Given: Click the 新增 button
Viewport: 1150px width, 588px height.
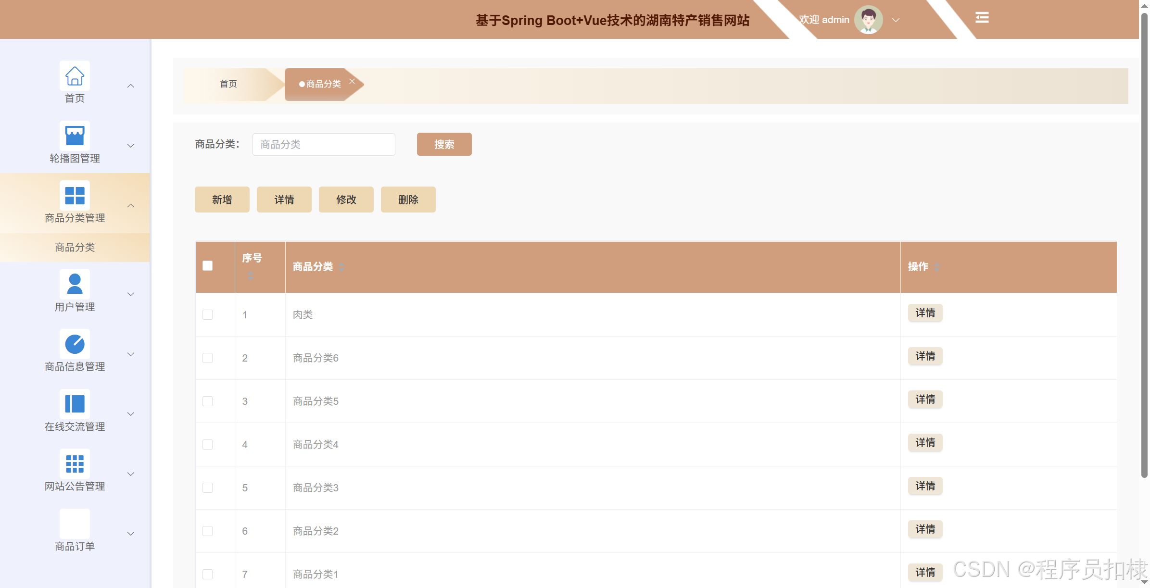Looking at the screenshot, I should pos(222,200).
